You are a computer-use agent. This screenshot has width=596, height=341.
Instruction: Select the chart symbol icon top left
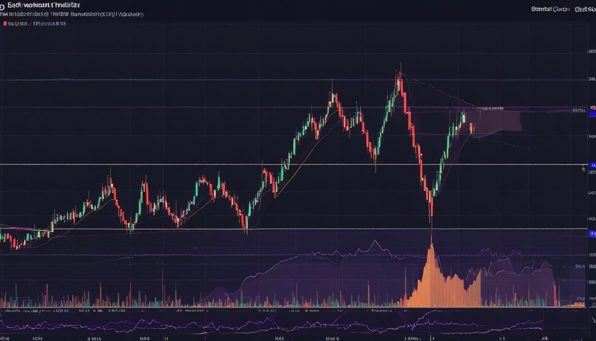pyautogui.click(x=4, y=4)
